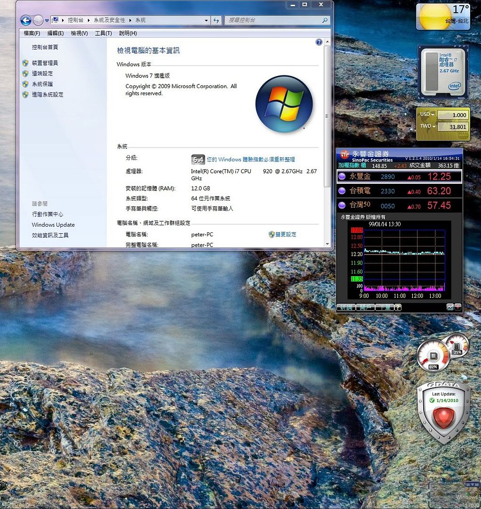Screen dimensions: 481x509
Task: Expand the arrow after 控制台 in breadcrumb
Action: tap(88, 20)
